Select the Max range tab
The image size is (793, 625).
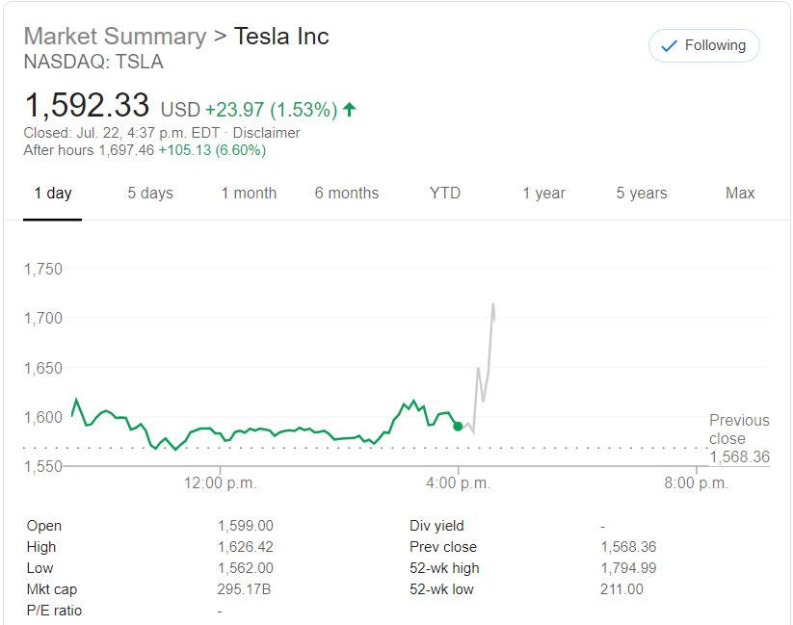[x=740, y=194]
